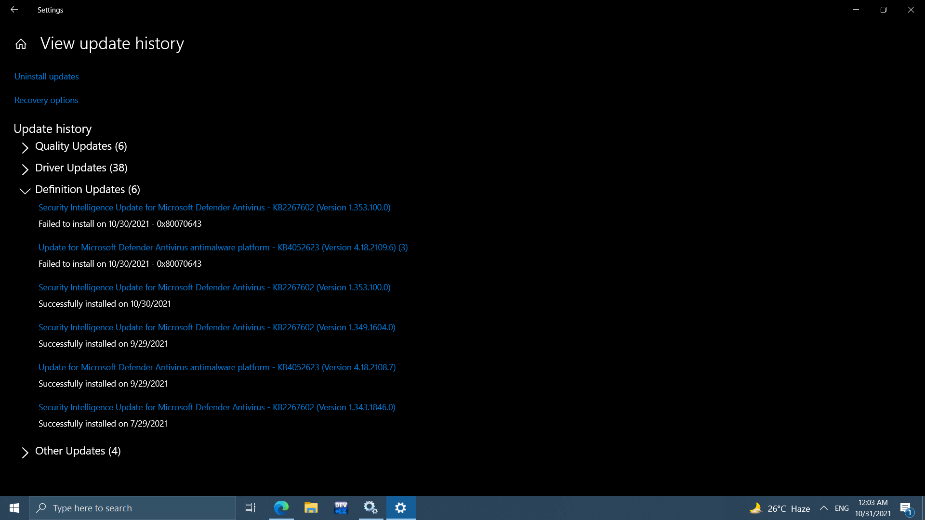The height and width of the screenshot is (520, 925).
Task: Click 'Successfully installed on 7/29/2021' text
Action: 103,424
